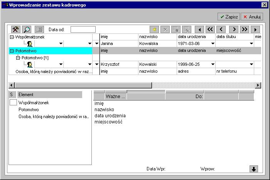Screen dimensions: 270x180
Task: Click imię in lower field list
Action: pyautogui.click(x=99, y=103)
